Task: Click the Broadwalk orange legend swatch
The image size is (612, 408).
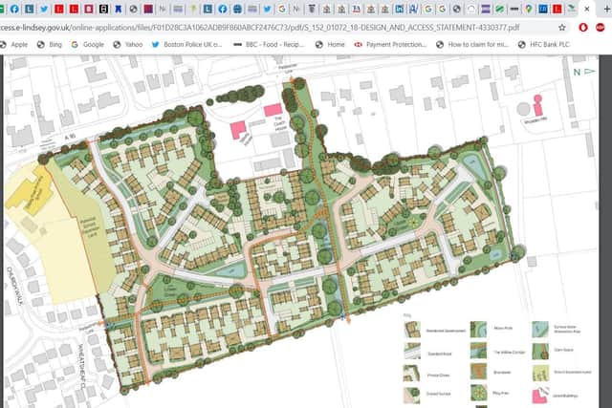Action: pyautogui.click(x=478, y=372)
